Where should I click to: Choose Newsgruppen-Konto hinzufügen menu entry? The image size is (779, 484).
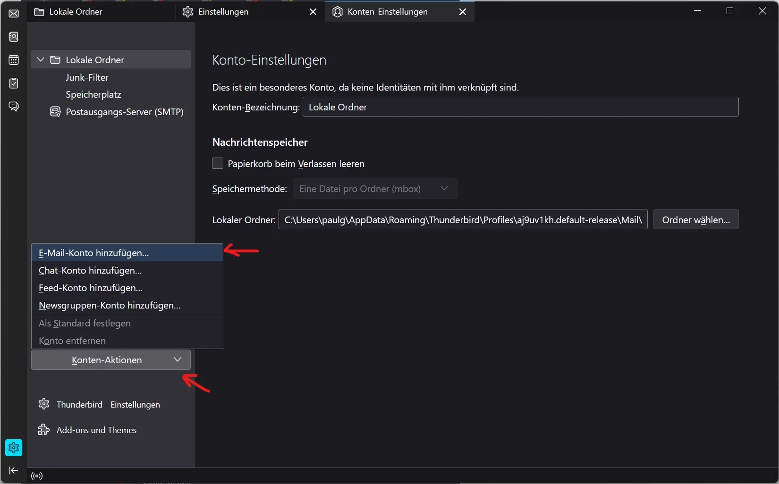pos(127,305)
